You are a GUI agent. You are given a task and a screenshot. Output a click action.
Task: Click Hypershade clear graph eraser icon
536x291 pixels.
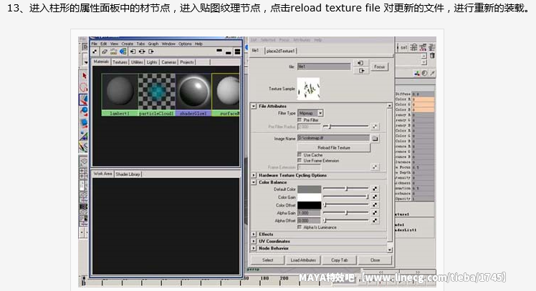point(104,51)
